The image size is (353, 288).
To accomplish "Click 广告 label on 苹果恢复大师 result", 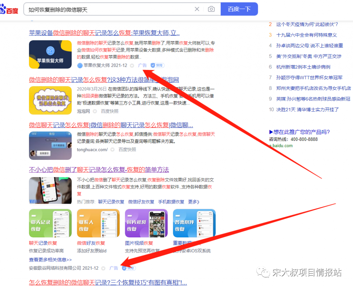I will (142, 65).
